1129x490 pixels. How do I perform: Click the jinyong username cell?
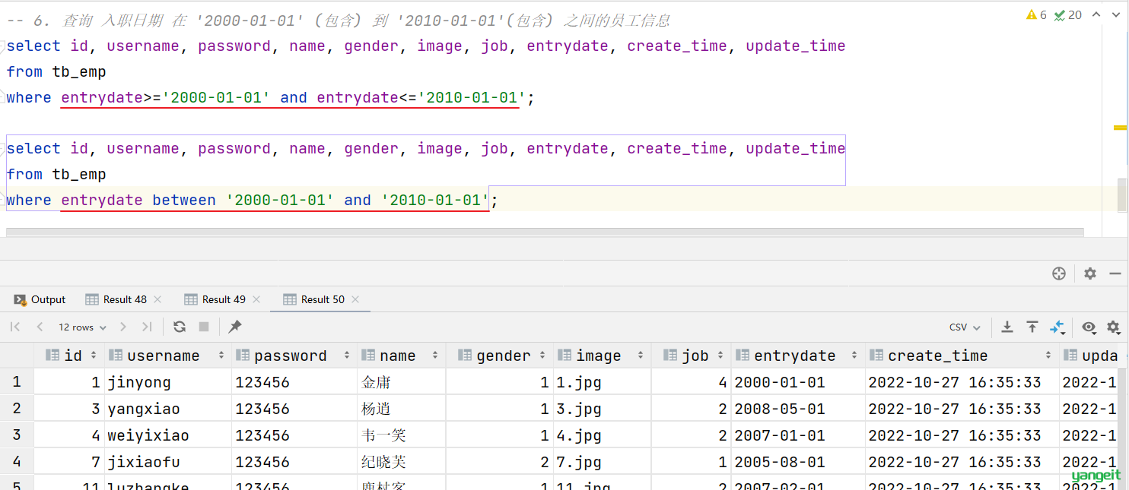168,382
